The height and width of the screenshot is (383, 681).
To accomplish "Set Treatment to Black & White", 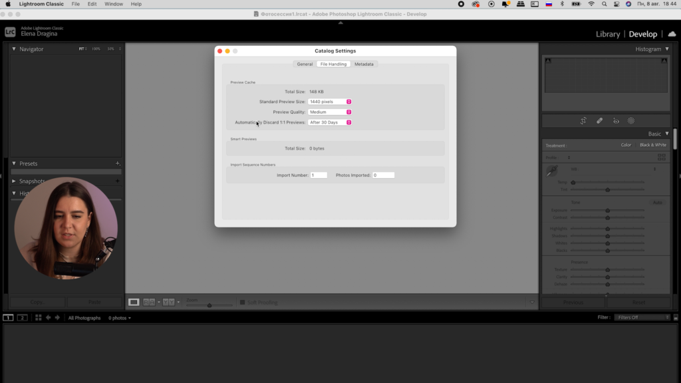I will pyautogui.click(x=652, y=145).
